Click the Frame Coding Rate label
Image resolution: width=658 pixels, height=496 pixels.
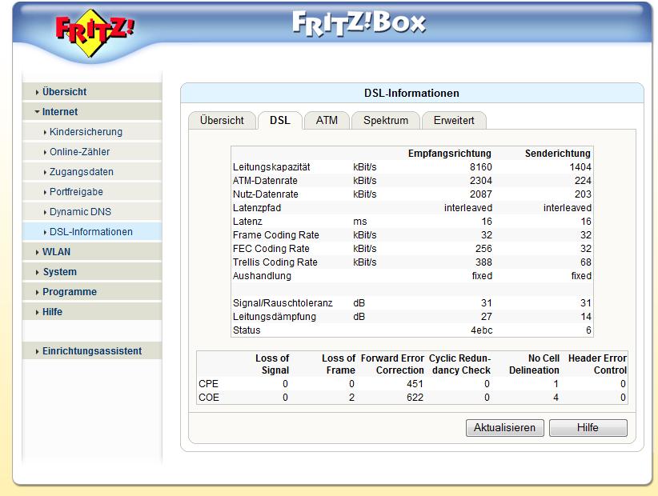pos(275,234)
